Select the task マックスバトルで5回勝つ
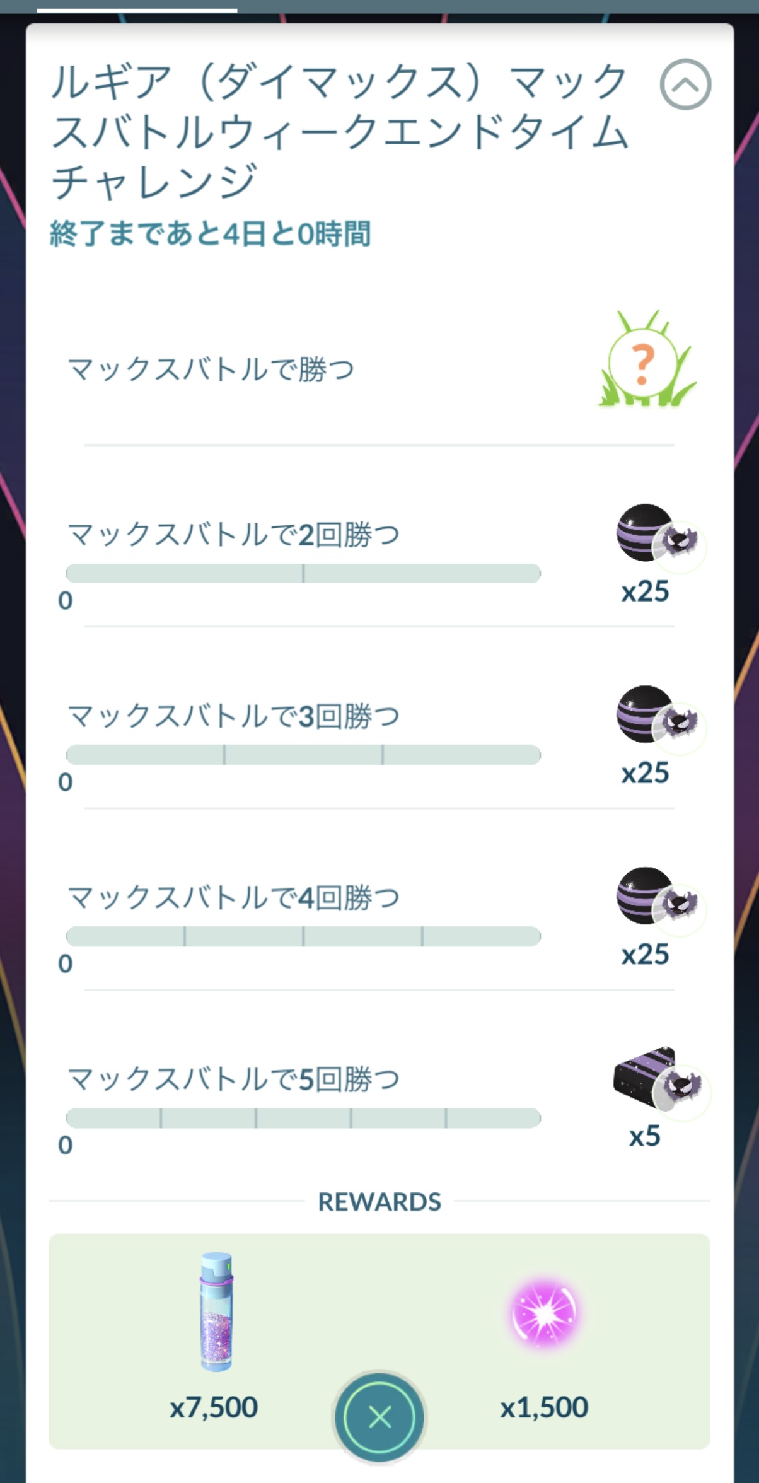The height and width of the screenshot is (1483, 759). pos(233,1079)
